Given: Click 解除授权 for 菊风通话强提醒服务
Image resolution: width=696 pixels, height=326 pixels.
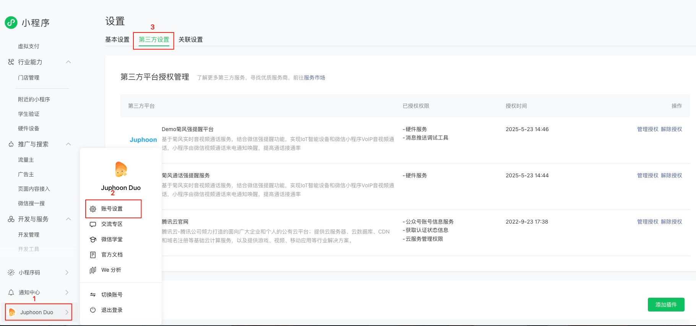Looking at the screenshot, I should (672, 175).
